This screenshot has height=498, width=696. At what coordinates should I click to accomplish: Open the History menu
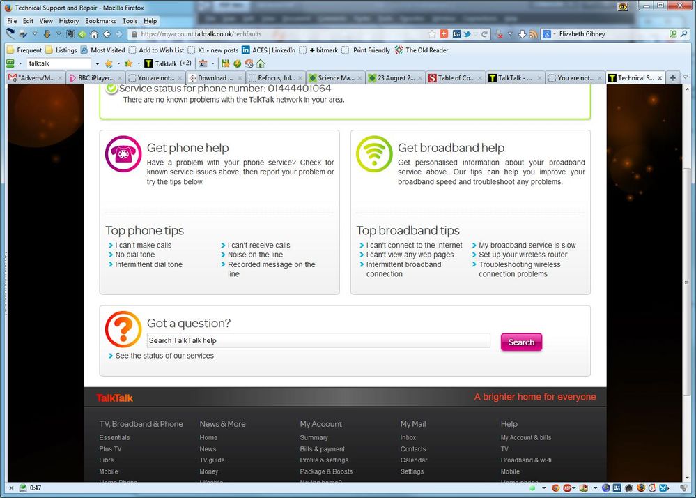69,21
